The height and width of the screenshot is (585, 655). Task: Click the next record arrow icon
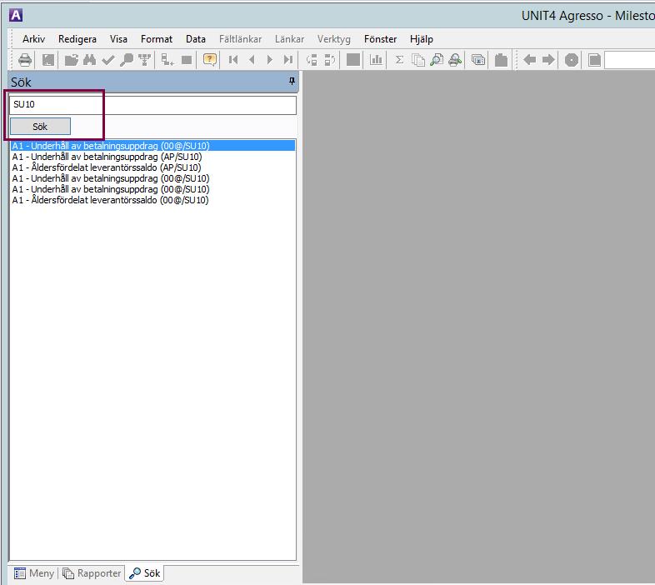[270, 60]
